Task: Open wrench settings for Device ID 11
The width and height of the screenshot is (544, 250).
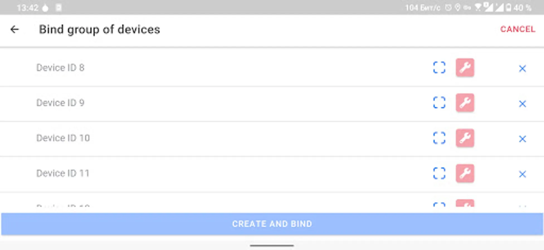Action: [465, 173]
